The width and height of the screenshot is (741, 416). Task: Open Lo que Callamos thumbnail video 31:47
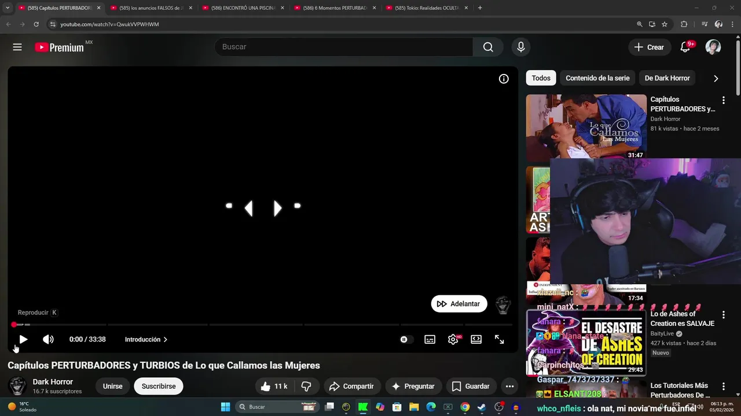pyautogui.click(x=586, y=127)
